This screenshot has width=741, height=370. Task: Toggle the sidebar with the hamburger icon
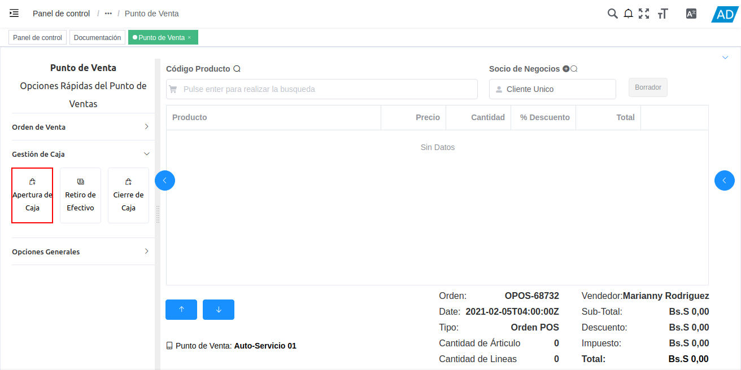point(14,13)
